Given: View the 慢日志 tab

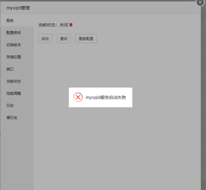Looking at the screenshot, I should [17, 117].
